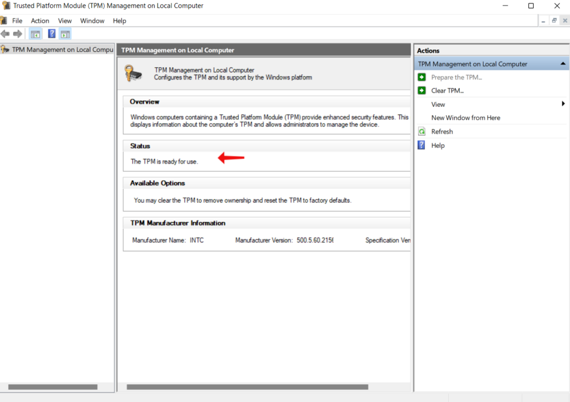Image resolution: width=570 pixels, height=402 pixels.
Task: Click the Forward navigation arrow
Action: pos(17,33)
